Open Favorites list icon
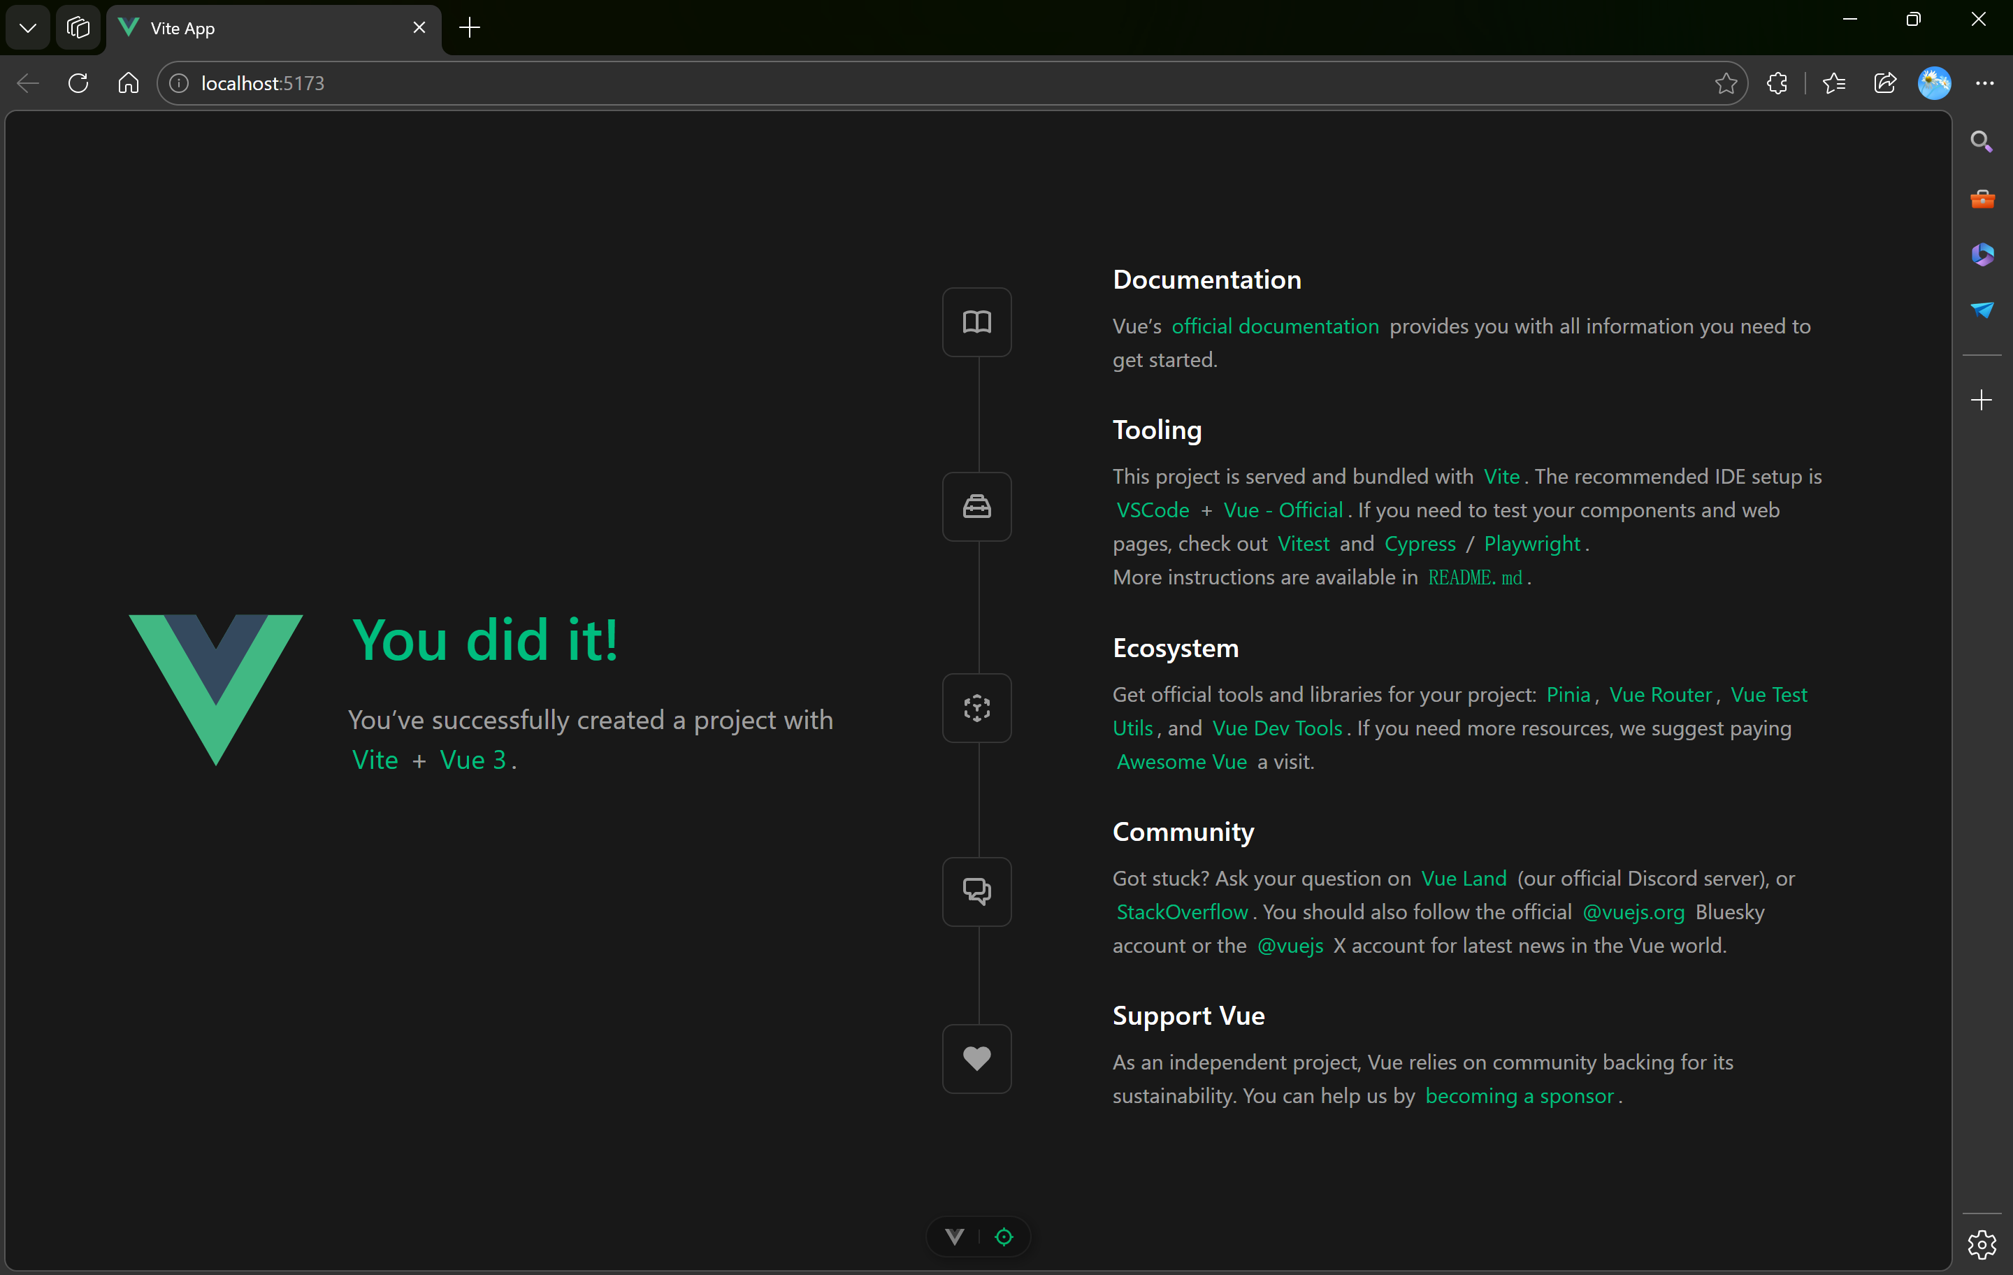The image size is (2013, 1275). [x=1834, y=84]
